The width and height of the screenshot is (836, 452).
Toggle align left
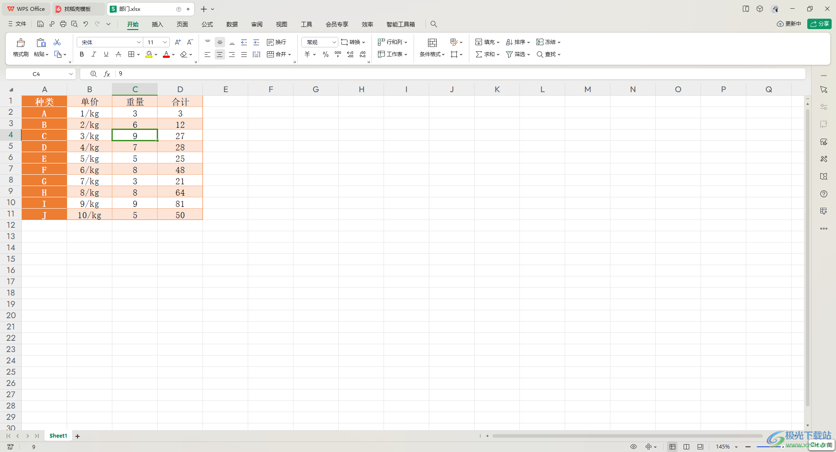(x=208, y=54)
